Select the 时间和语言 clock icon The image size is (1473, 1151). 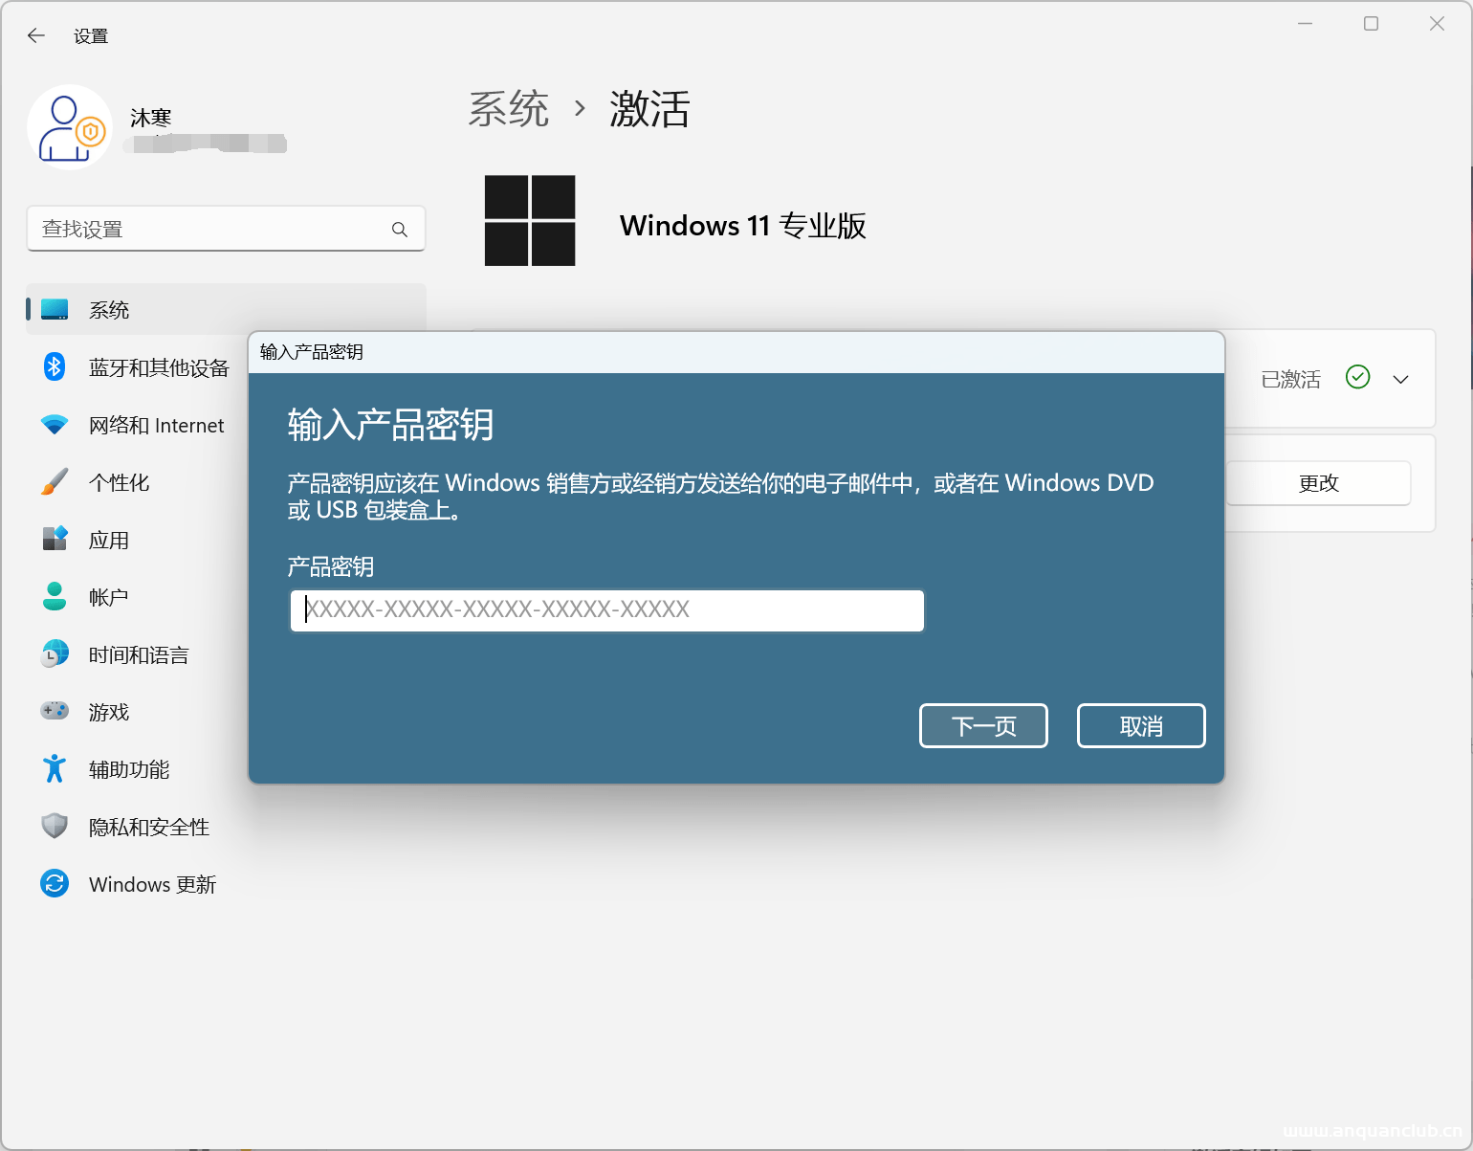(55, 654)
